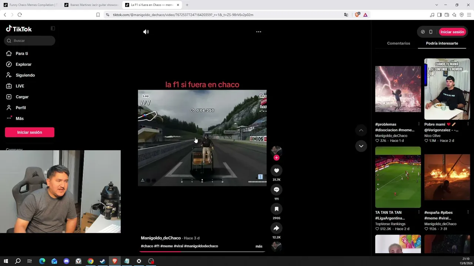474x266 pixels.
Task: Show the browser sidebar panel
Action: 440,15
